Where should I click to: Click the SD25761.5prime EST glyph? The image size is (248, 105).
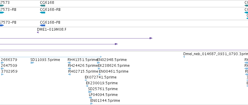click(90, 92)
